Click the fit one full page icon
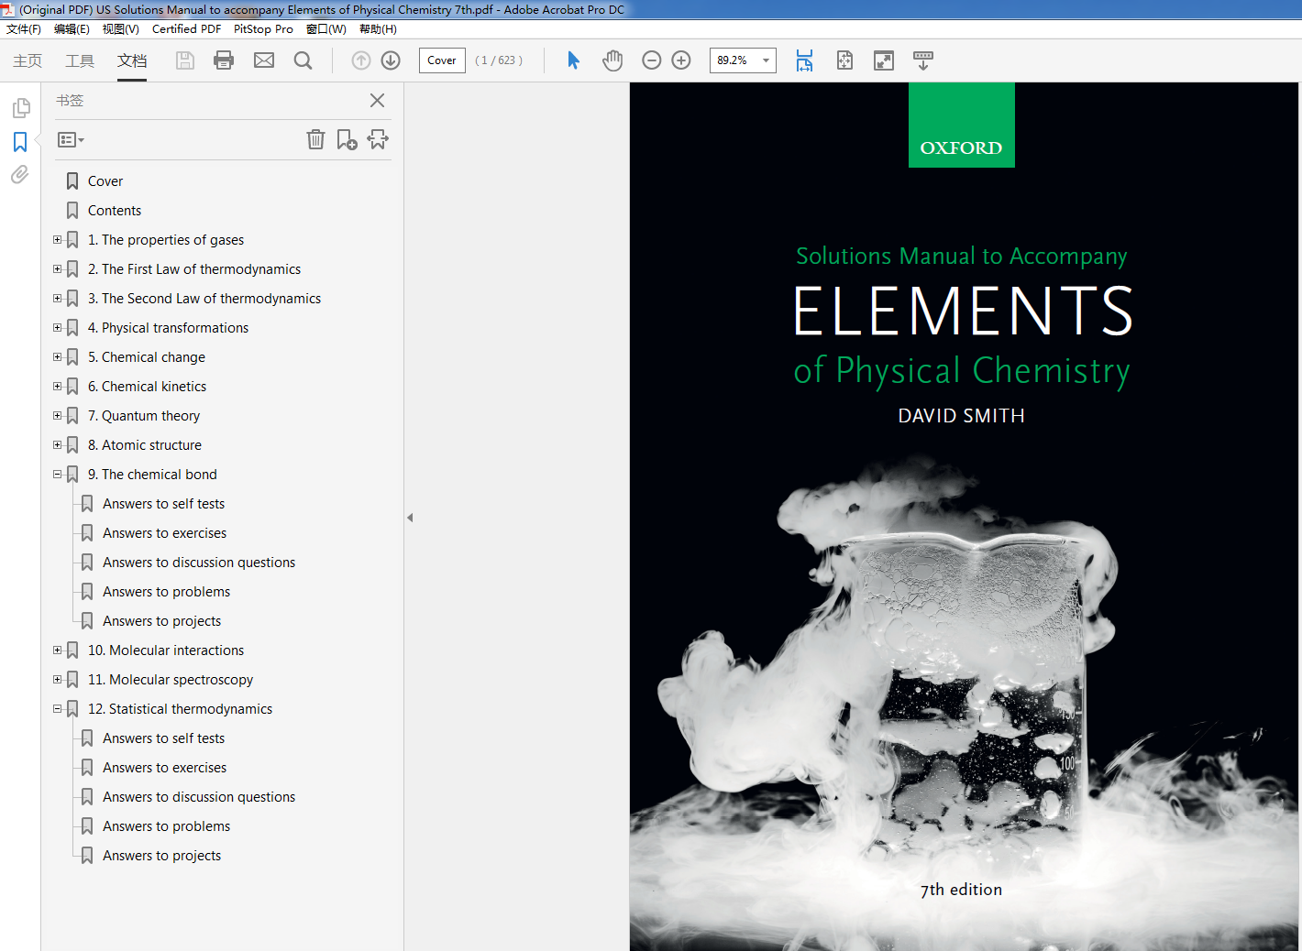 pos(844,60)
